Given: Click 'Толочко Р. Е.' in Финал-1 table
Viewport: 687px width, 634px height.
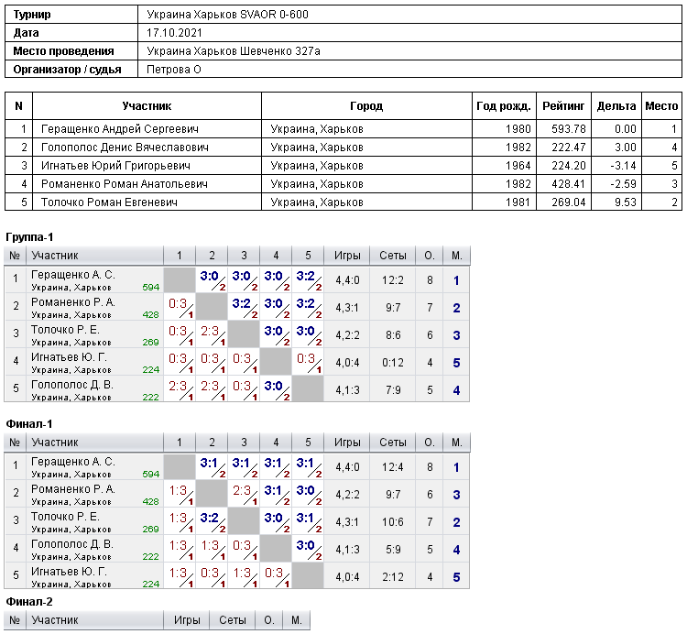Looking at the screenshot, I should pyautogui.click(x=66, y=517).
